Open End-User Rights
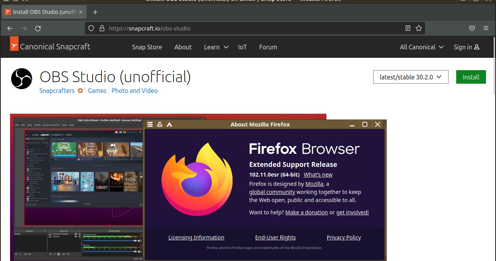 tap(275, 237)
